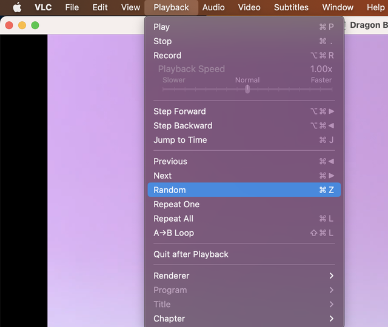Screen dimensions: 388x327
Task: Open the Subtitles menu
Action: tap(291, 7)
